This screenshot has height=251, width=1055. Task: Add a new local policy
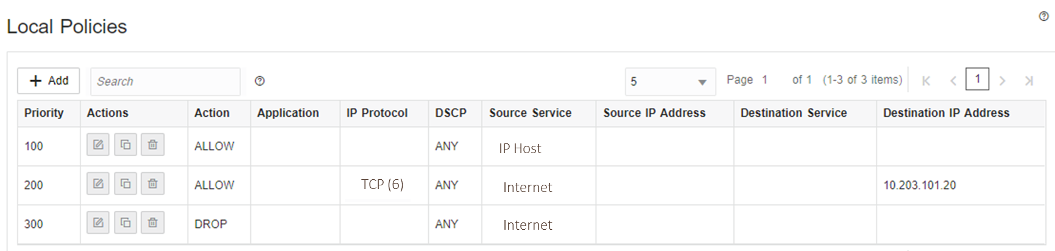(49, 81)
